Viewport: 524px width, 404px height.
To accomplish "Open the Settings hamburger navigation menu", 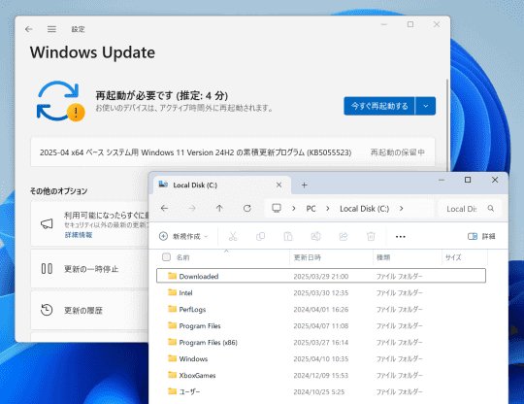I will tap(51, 29).
